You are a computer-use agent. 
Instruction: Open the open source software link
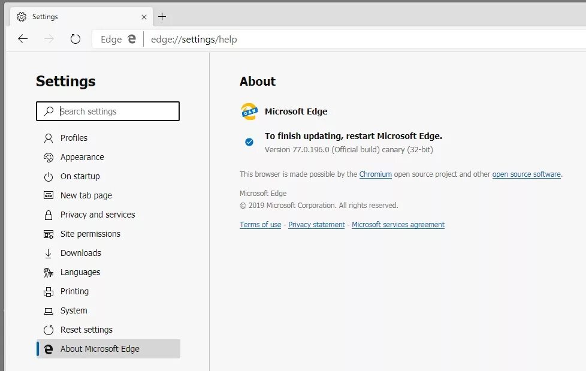[x=526, y=174]
